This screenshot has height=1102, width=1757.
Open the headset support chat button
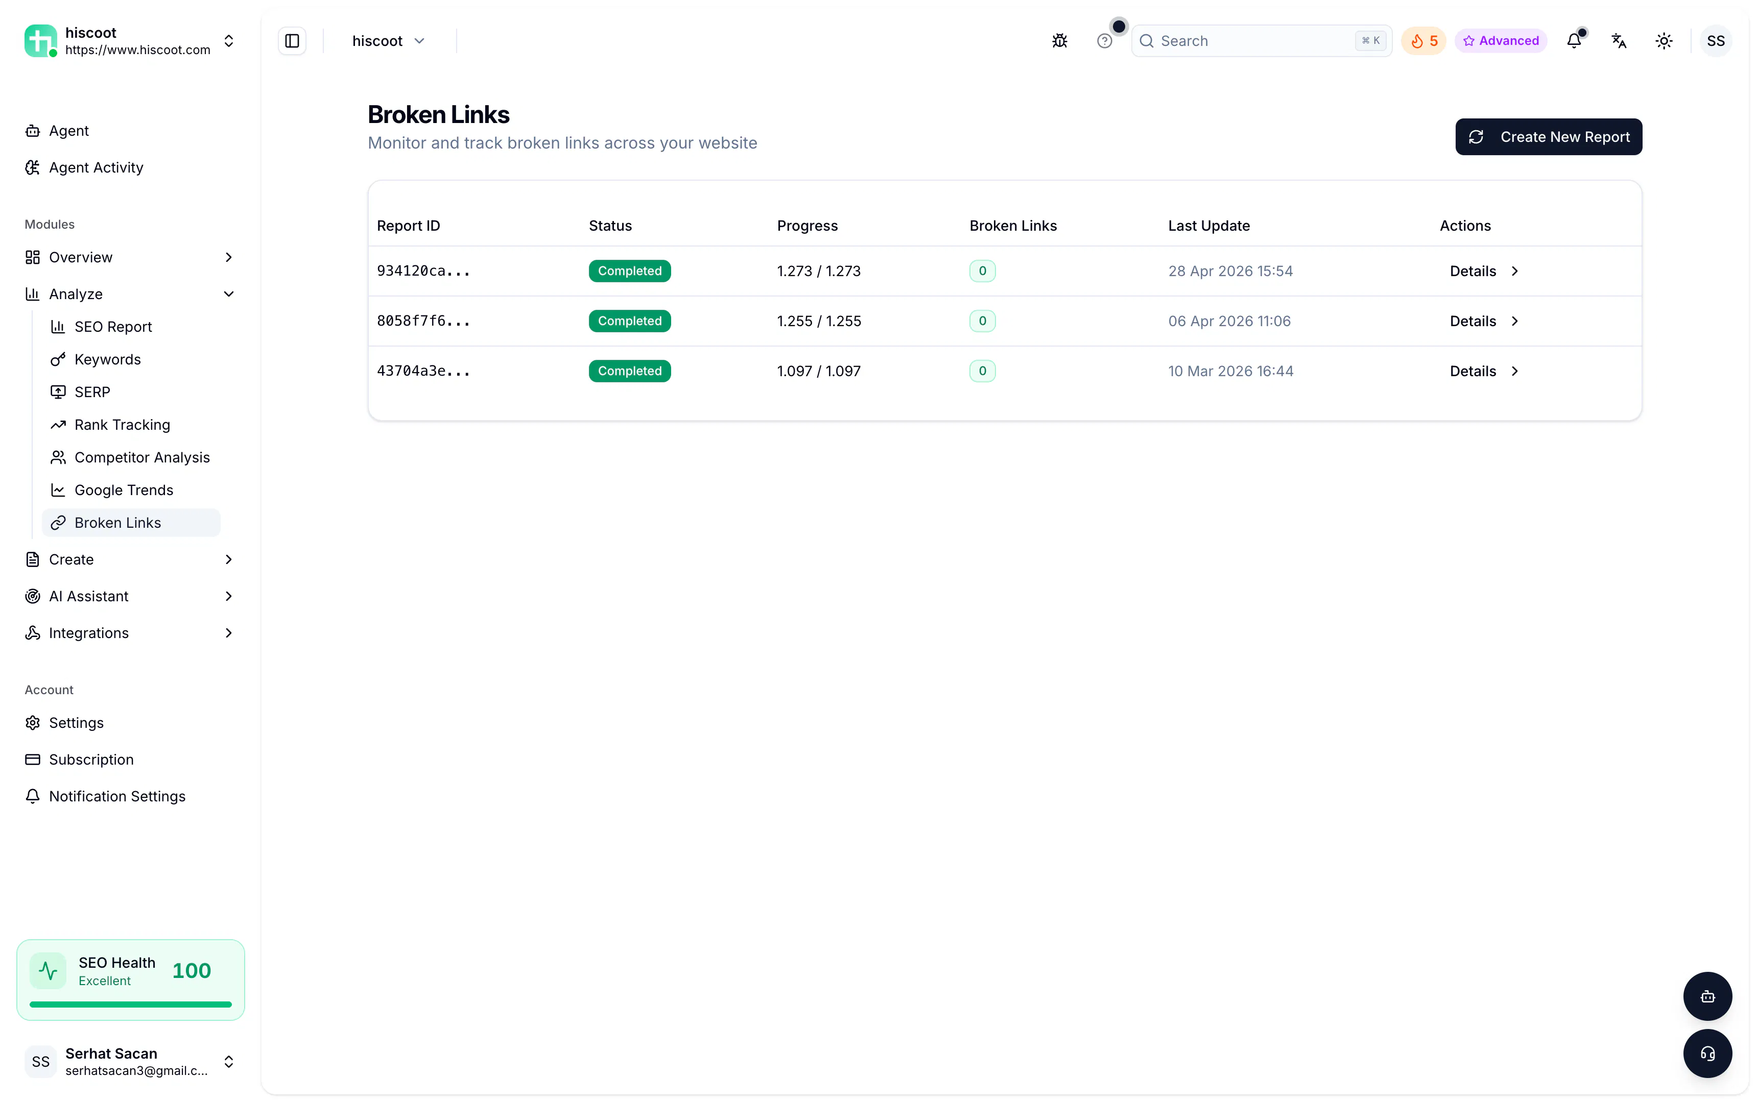(1707, 1053)
